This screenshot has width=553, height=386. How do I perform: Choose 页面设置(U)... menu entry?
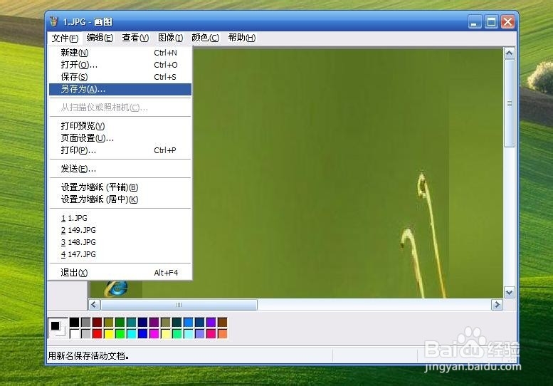click(x=120, y=138)
